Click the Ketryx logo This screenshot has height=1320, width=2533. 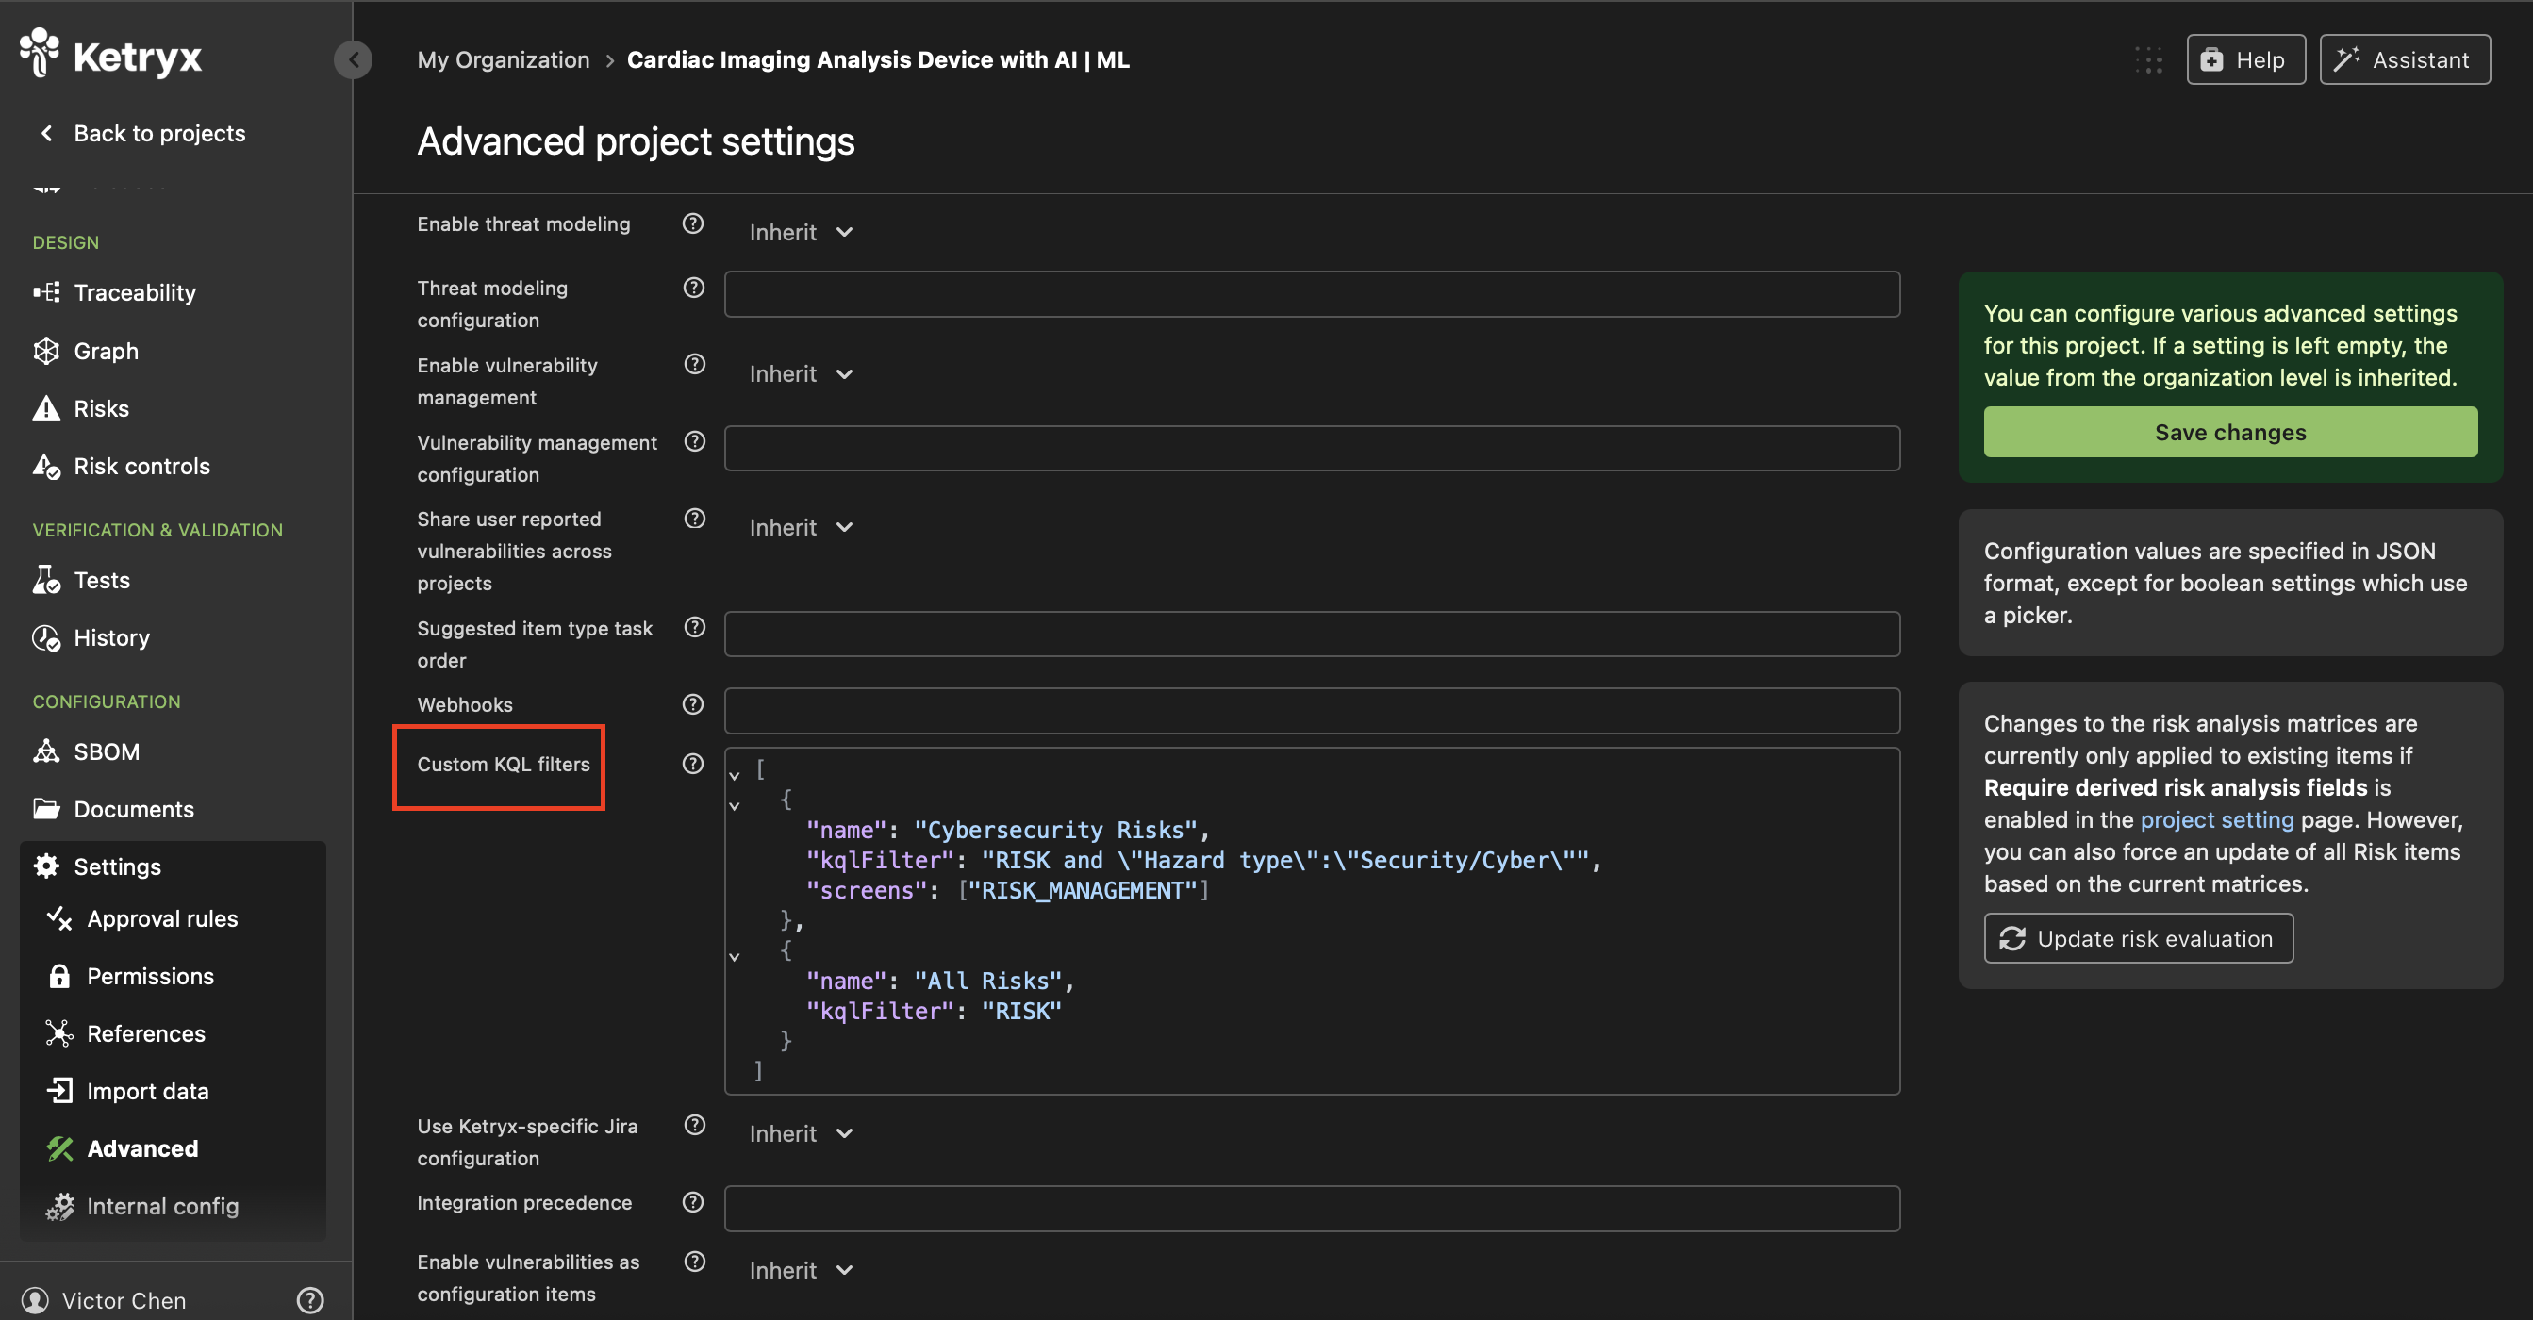coord(110,54)
